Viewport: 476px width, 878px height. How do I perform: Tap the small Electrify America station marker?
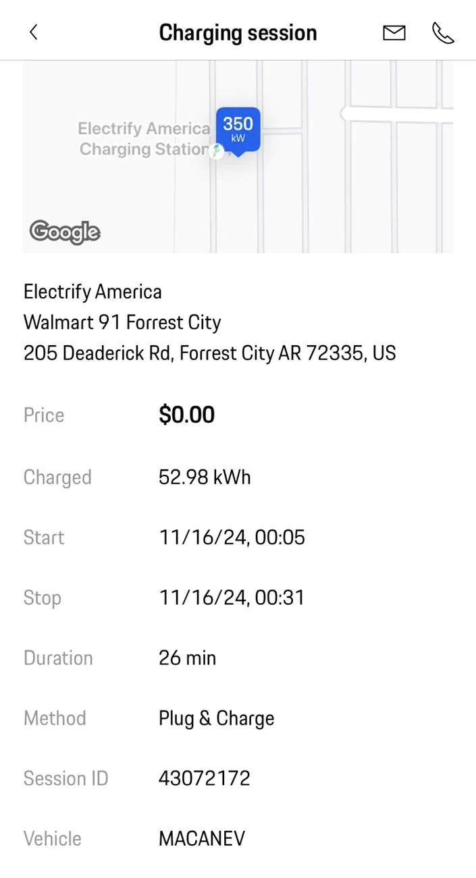[x=217, y=151]
